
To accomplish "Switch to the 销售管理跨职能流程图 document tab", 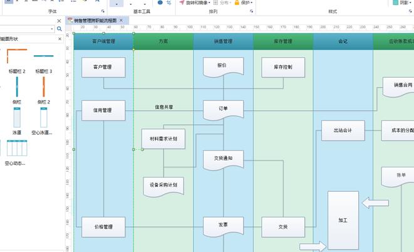I will pyautogui.click(x=95, y=20).
